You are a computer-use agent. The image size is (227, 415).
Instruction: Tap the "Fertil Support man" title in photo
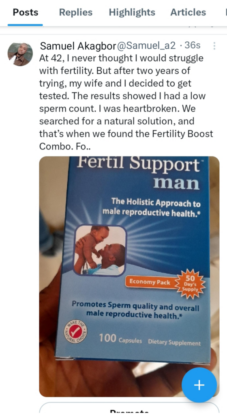point(137,173)
